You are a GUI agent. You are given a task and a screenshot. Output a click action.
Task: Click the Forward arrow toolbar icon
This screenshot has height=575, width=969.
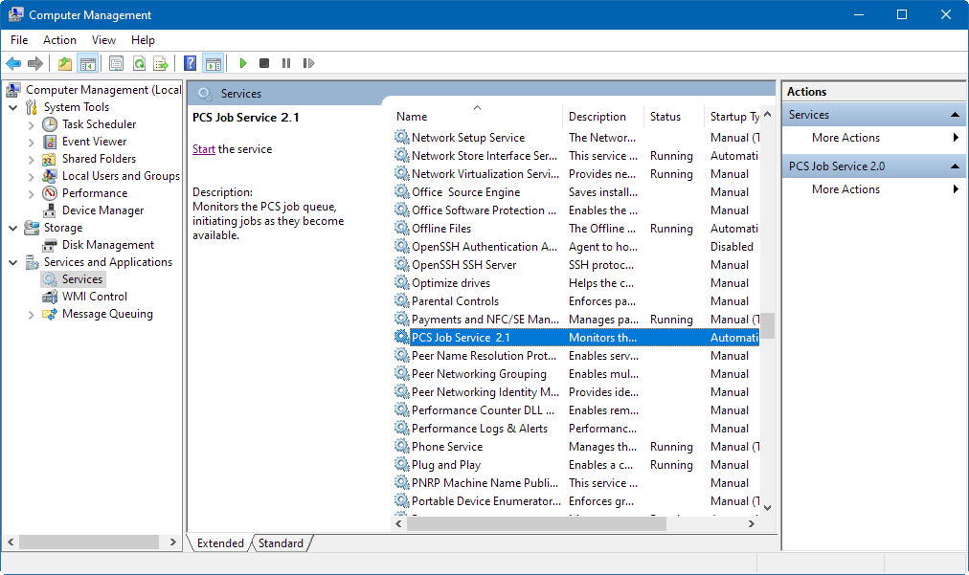[35, 63]
